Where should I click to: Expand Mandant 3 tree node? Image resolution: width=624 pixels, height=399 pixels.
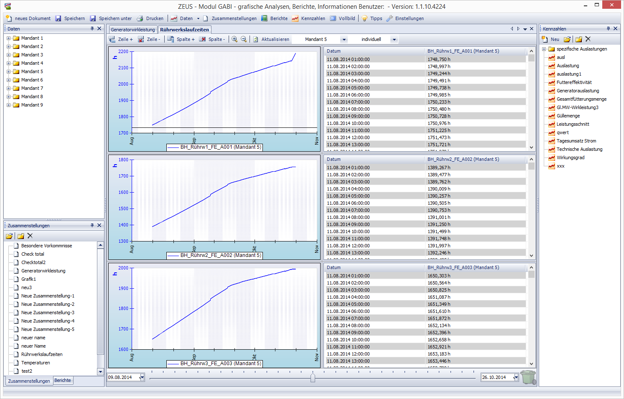pyautogui.click(x=8, y=55)
